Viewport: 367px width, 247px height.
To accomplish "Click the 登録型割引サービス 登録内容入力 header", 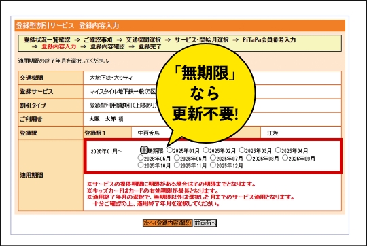I will point(68,26).
